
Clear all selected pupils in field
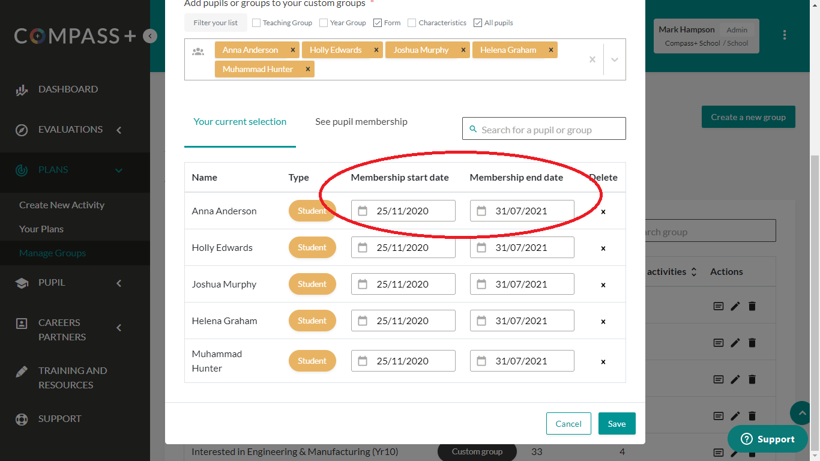[x=592, y=59]
